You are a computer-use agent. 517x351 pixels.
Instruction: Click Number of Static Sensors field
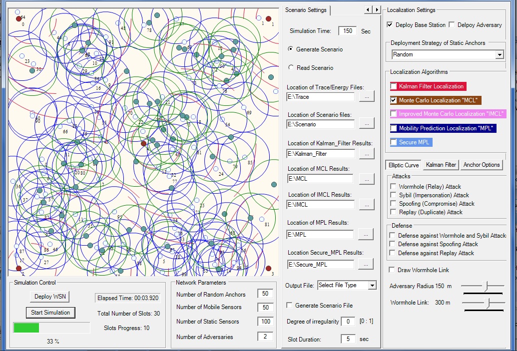coord(265,322)
